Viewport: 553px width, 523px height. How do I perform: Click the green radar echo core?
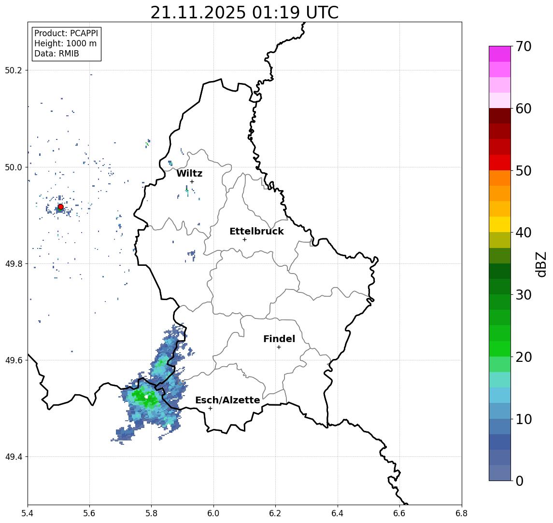pyautogui.click(x=145, y=398)
